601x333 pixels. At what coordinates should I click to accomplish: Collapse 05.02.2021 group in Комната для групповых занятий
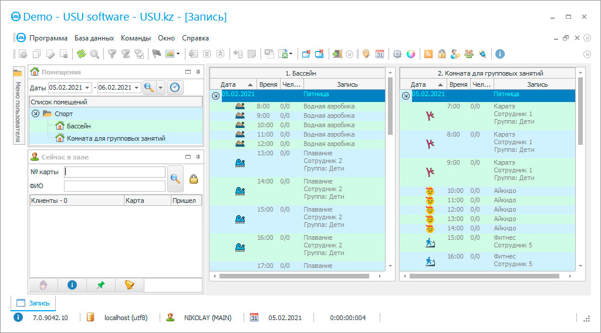[406, 96]
